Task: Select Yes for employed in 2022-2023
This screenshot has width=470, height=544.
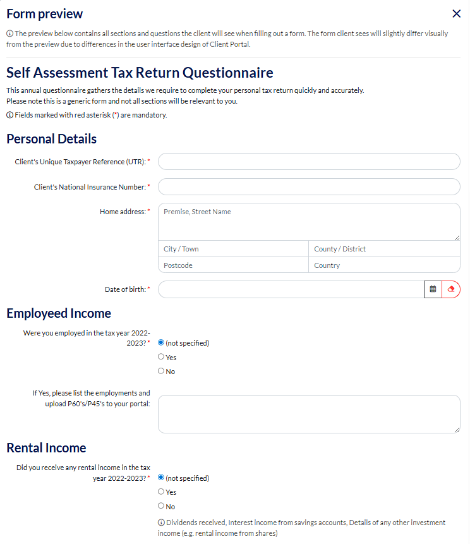Action: pos(161,357)
